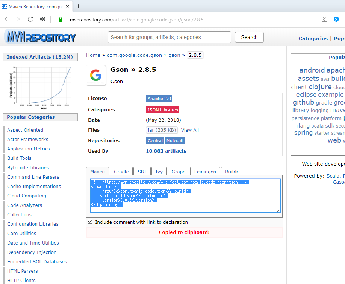Click the 2.8.5 version breadcrumb box
Viewport: 345px width, 284px height.
coord(195,55)
